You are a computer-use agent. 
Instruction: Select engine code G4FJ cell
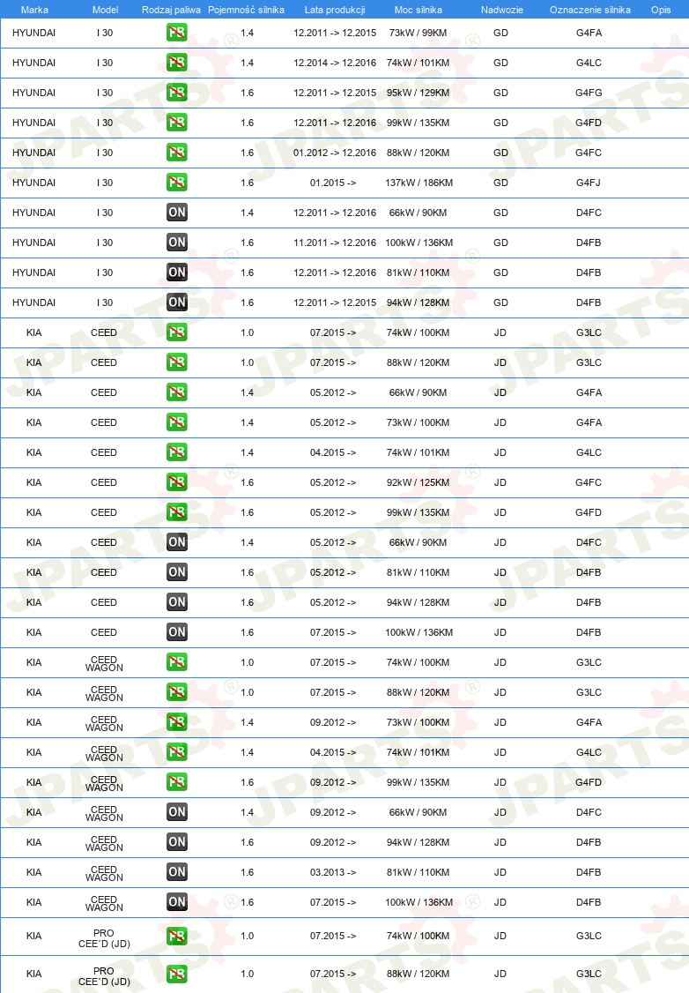[x=589, y=183]
